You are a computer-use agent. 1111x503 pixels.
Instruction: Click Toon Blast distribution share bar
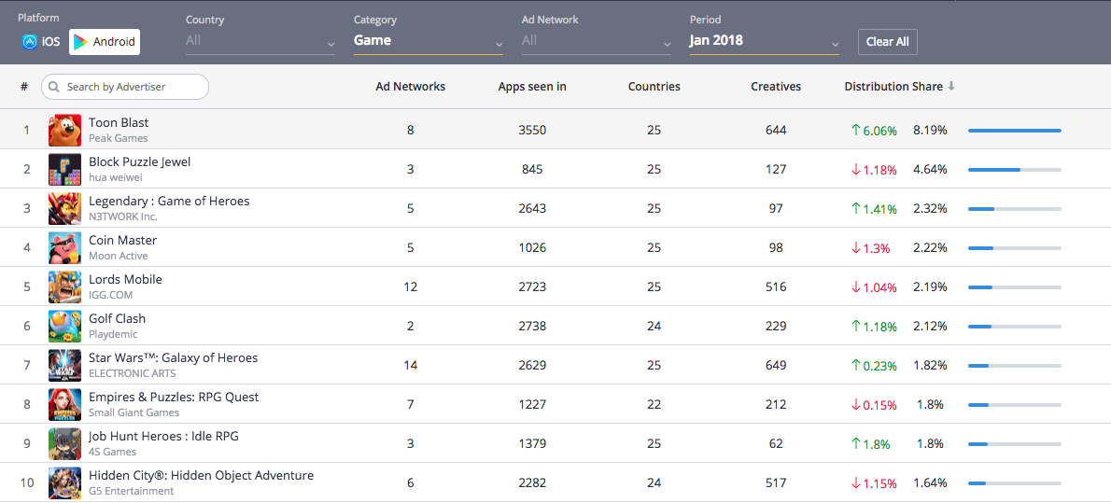point(1015,131)
